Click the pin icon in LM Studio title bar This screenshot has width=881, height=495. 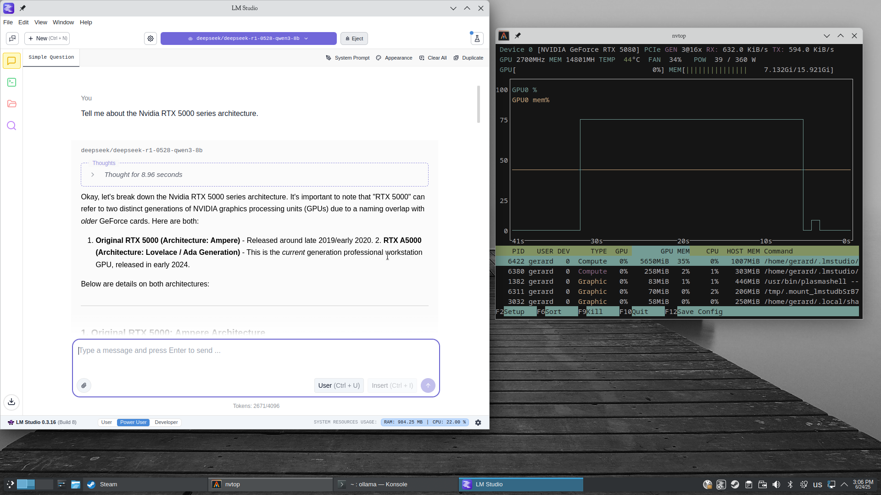[22, 8]
